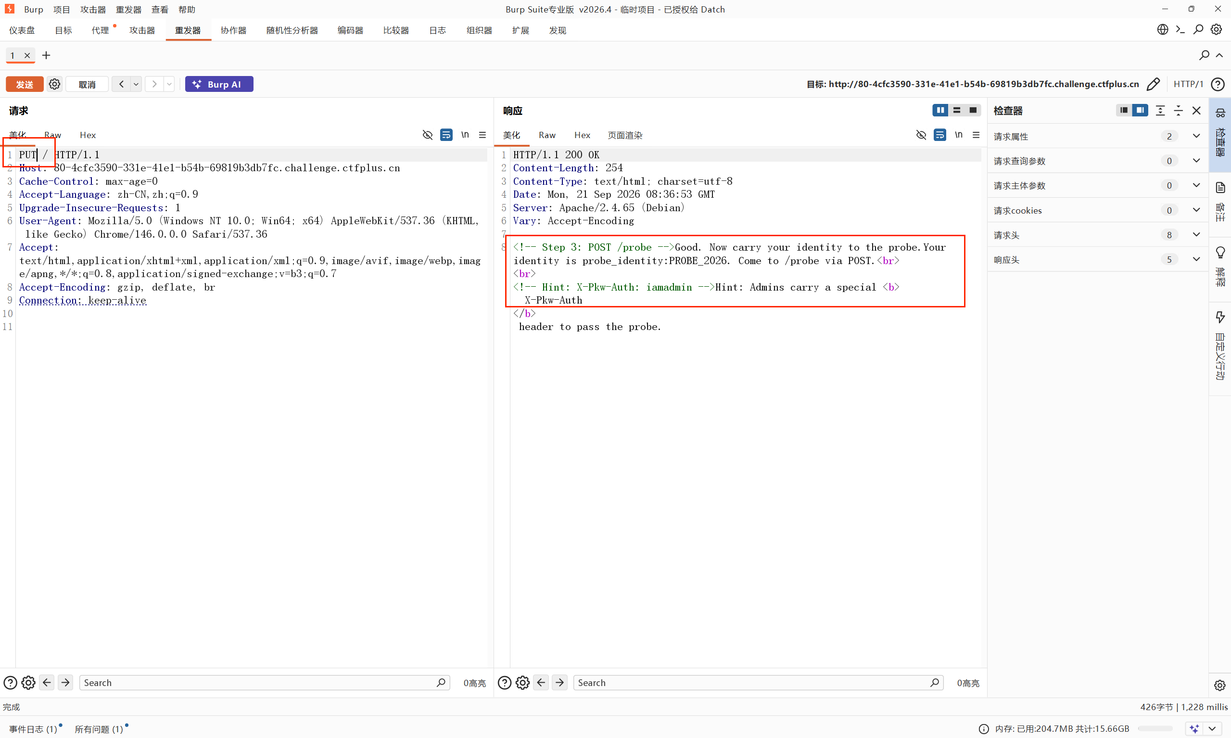Image resolution: width=1231 pixels, height=738 pixels.
Task: Toggle hide eye icon in response pane
Action: point(921,135)
